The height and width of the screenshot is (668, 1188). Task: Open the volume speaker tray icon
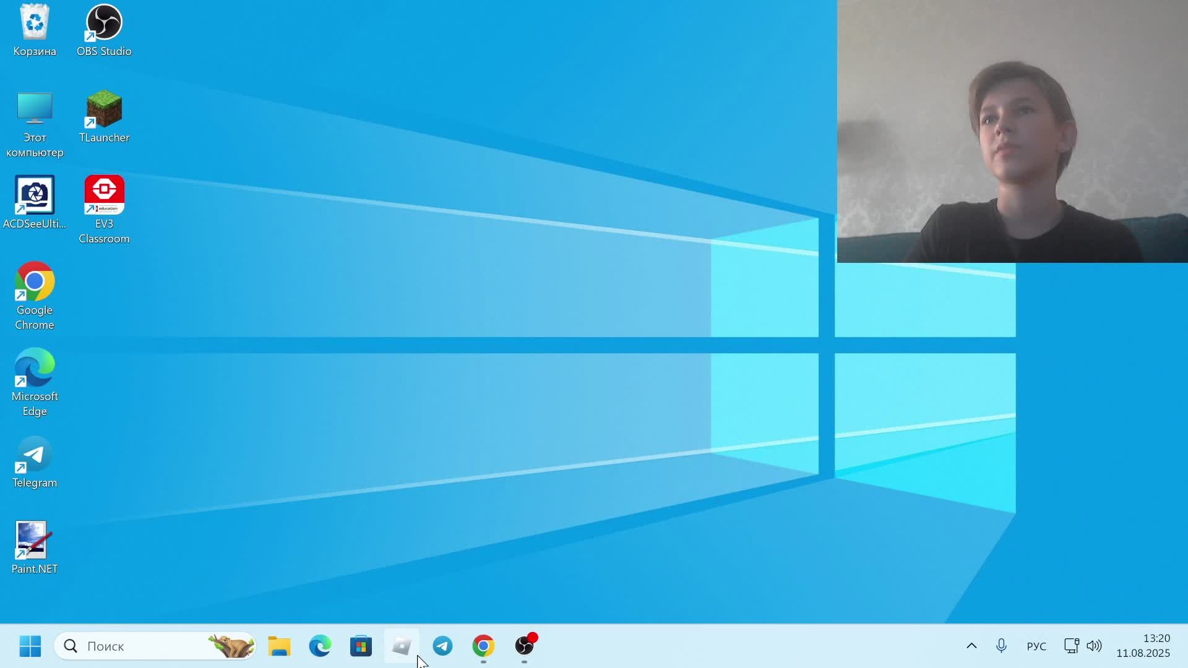(1094, 646)
